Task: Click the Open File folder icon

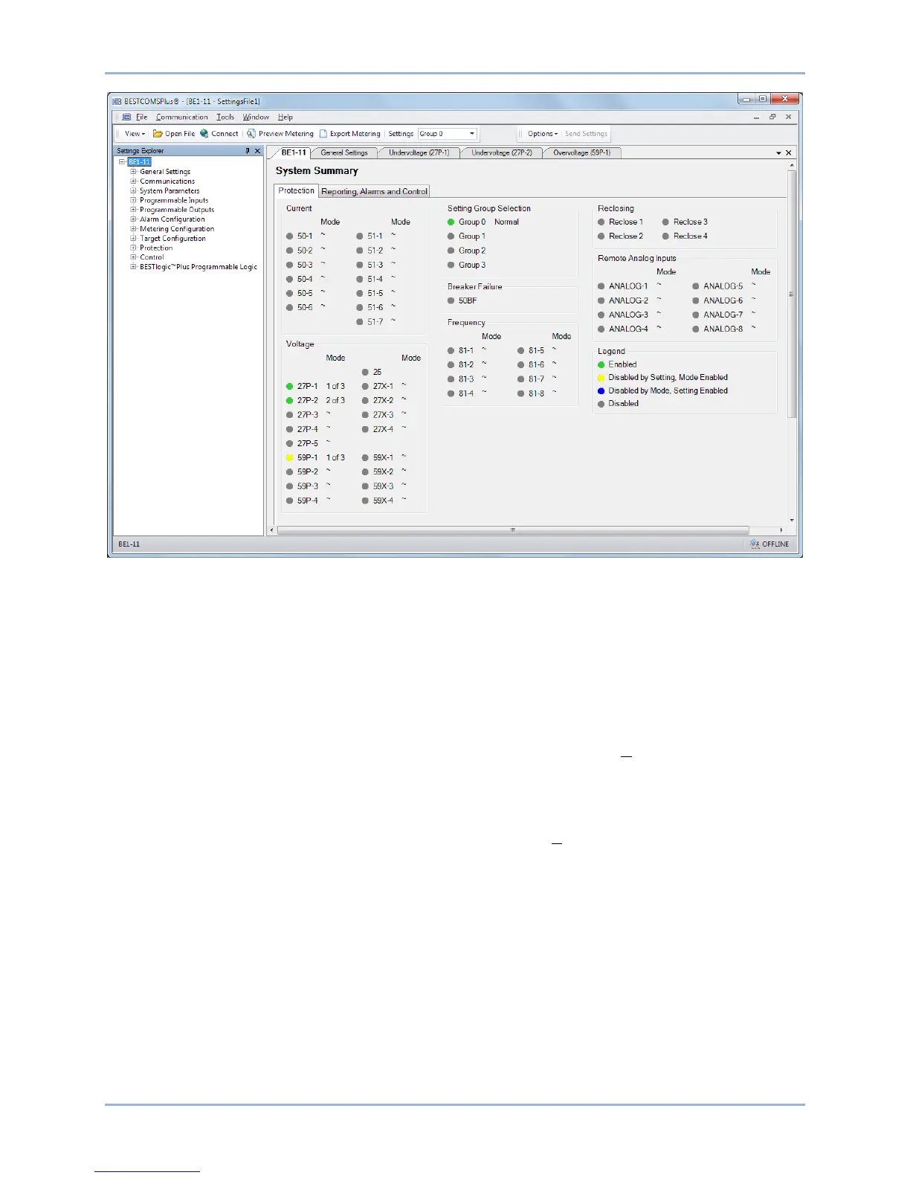Action: click(158, 134)
